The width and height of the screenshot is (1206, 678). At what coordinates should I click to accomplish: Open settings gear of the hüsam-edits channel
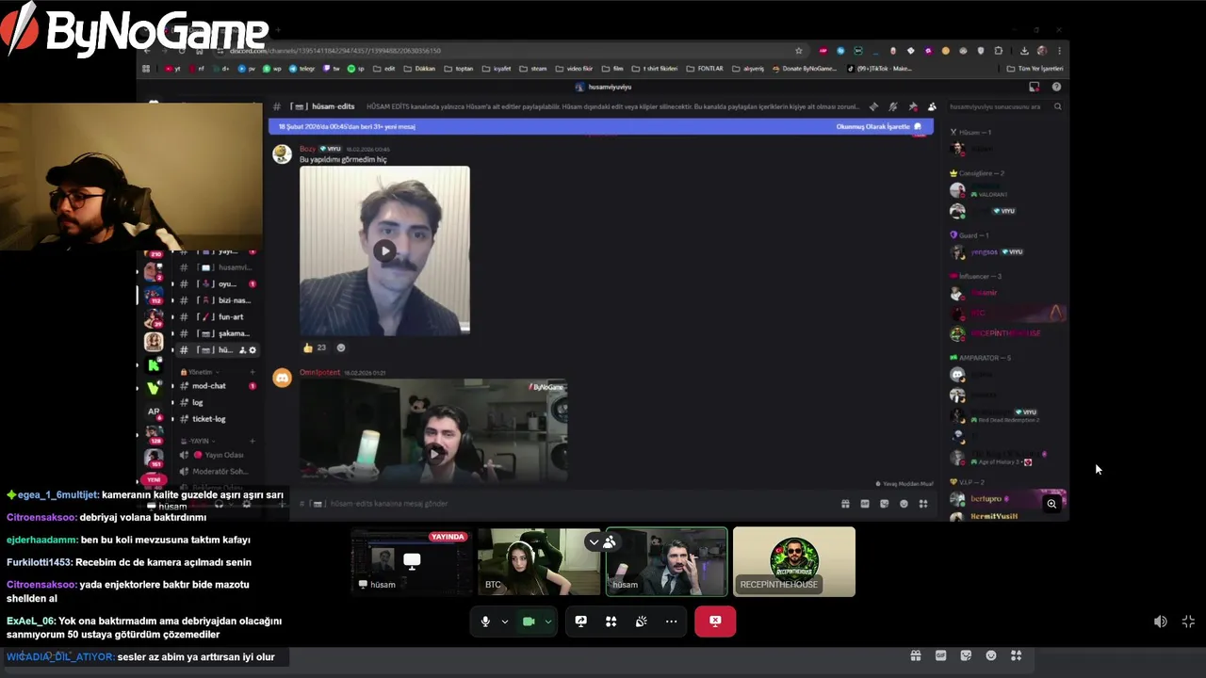click(253, 350)
